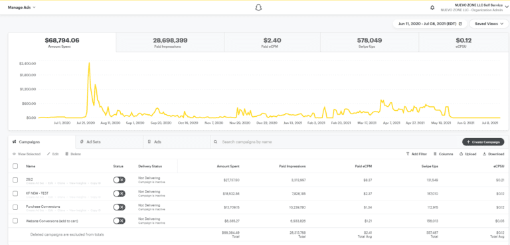Click the View Selected eye icon

click(x=15, y=154)
